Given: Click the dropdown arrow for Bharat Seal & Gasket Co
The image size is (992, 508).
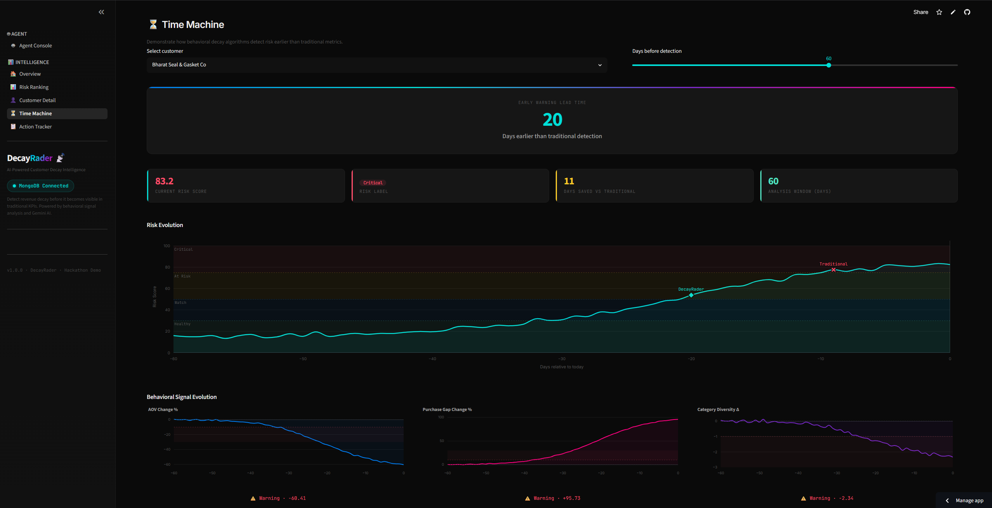Looking at the screenshot, I should [x=600, y=65].
